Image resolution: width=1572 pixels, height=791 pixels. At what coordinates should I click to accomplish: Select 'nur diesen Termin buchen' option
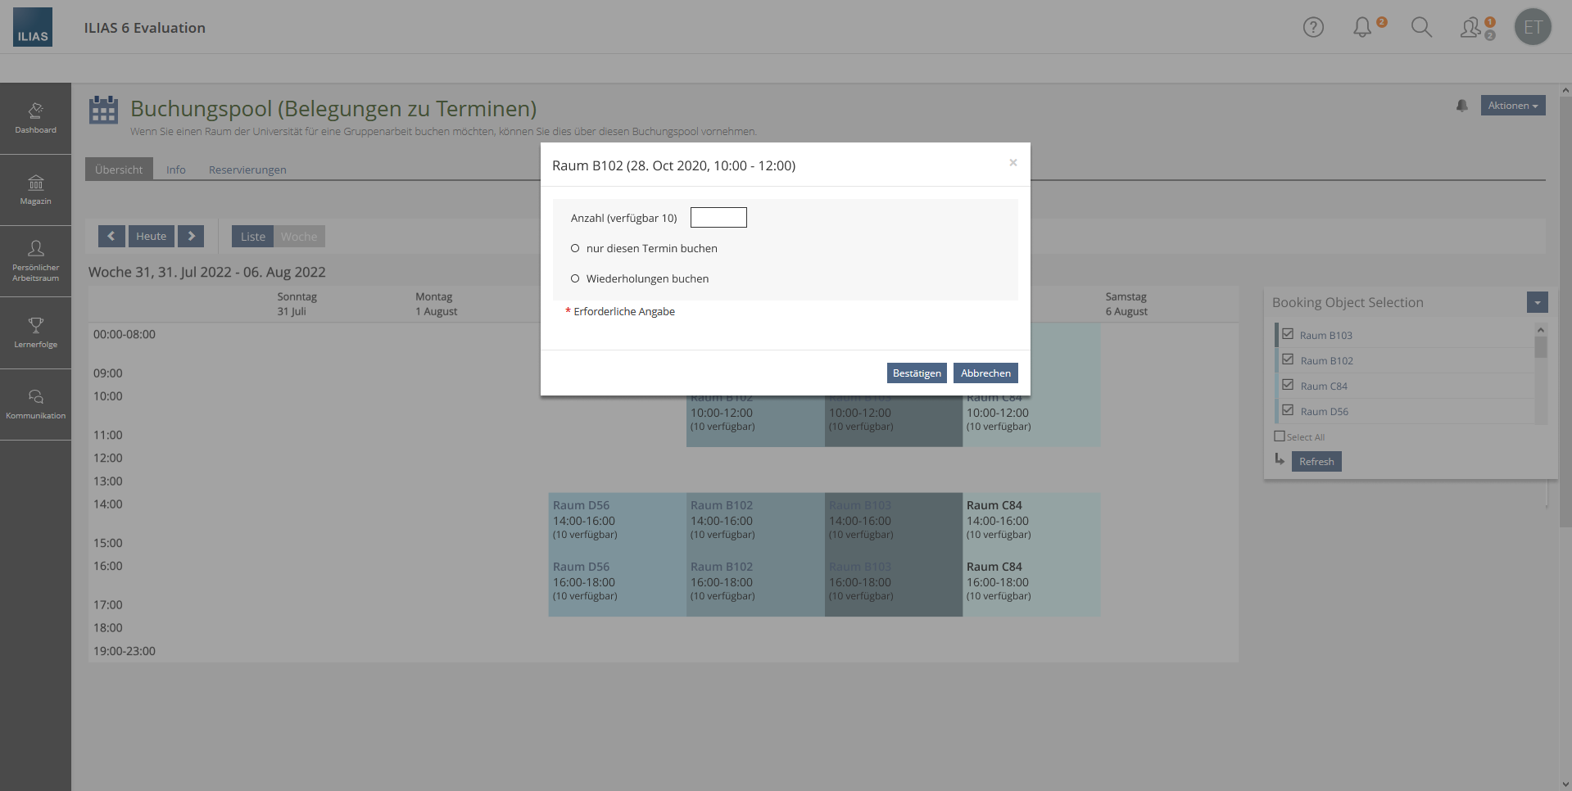click(x=575, y=248)
